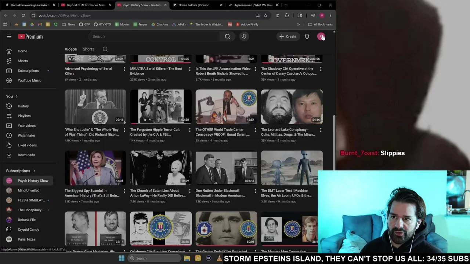Open Windows Start button
This screenshot has height=264, width=470.
122,258
